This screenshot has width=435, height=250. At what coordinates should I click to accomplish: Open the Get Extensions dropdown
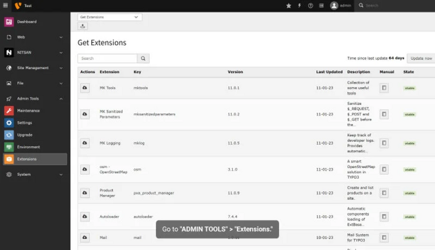(109, 17)
